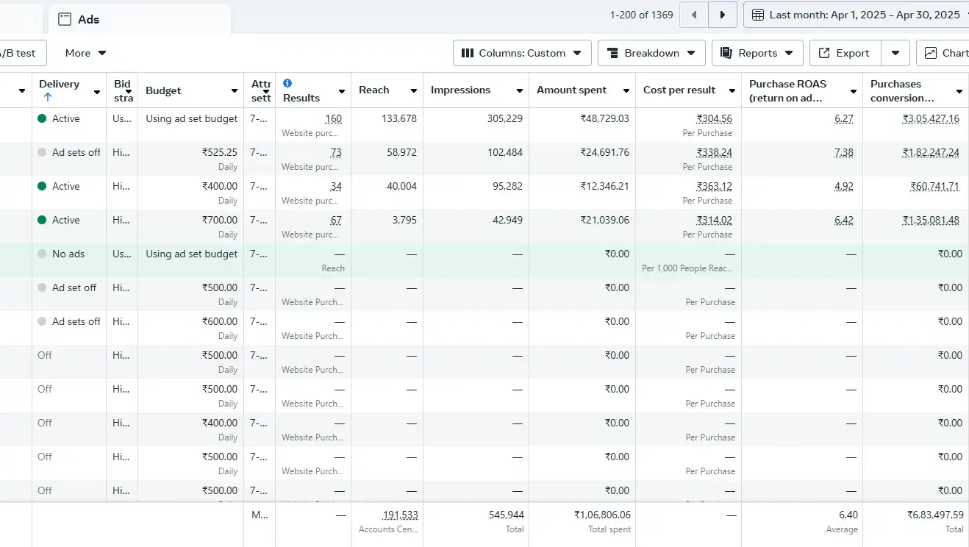The image size is (969, 547).
Task: Click the sort arrow under Delivery header
Action: pyautogui.click(x=48, y=96)
